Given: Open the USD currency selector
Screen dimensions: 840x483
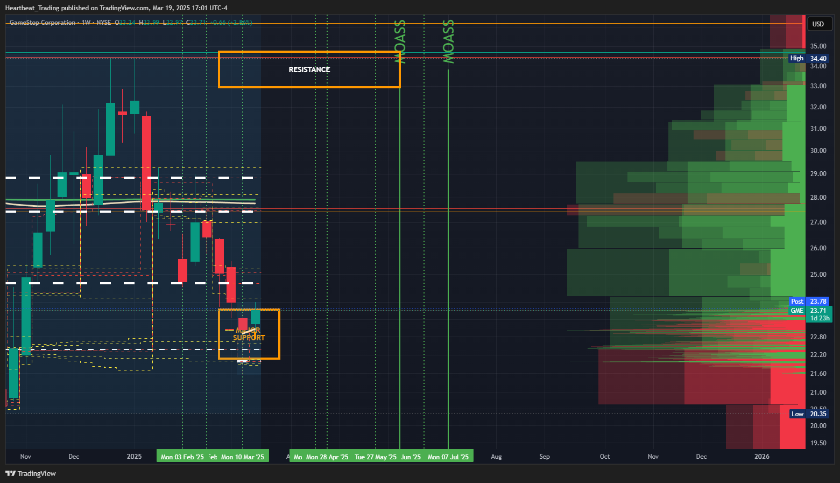Looking at the screenshot, I should 820,24.
